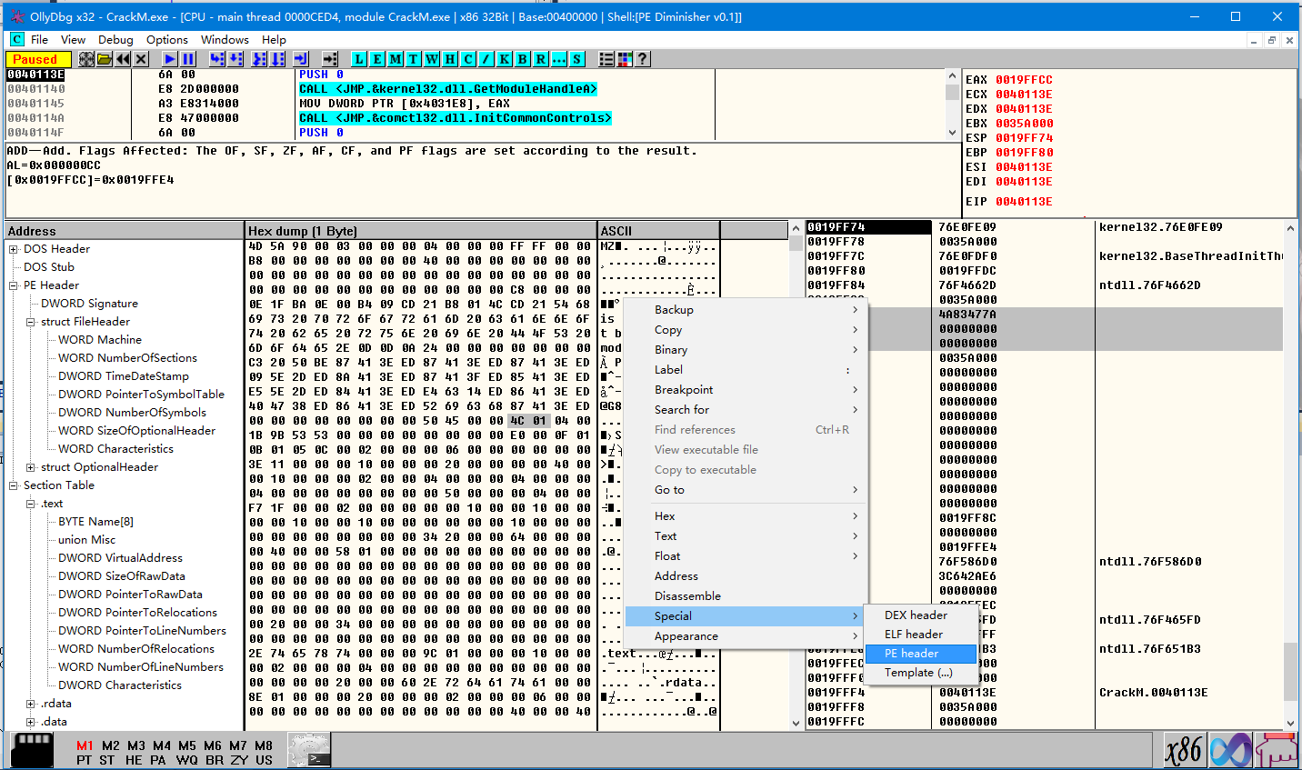Open Breakpoints window with B button

[523, 59]
